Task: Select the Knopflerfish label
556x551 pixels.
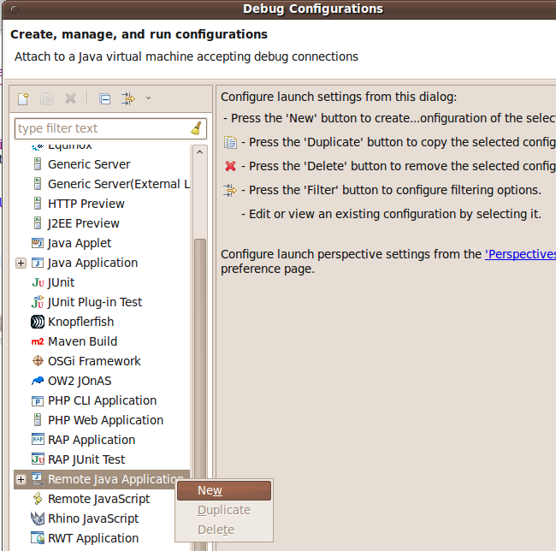Action: click(x=81, y=322)
